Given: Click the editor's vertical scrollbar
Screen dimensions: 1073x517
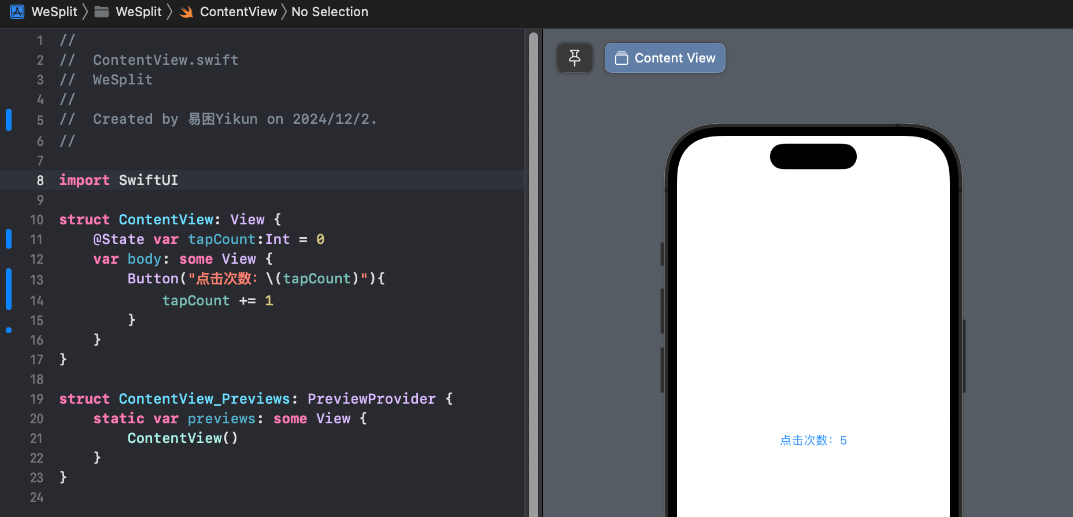Looking at the screenshot, I should 534,231.
